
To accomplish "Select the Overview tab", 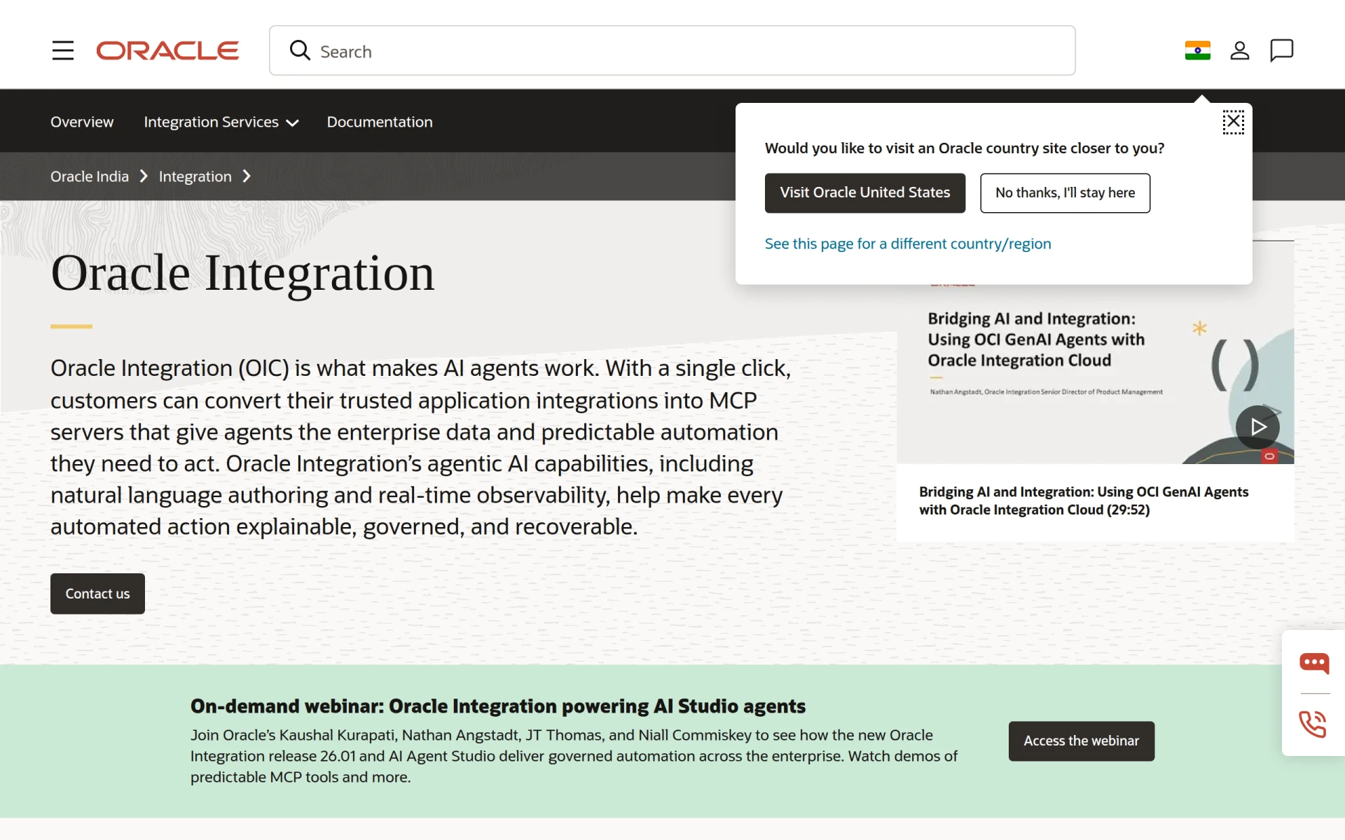I will pyautogui.click(x=82, y=122).
